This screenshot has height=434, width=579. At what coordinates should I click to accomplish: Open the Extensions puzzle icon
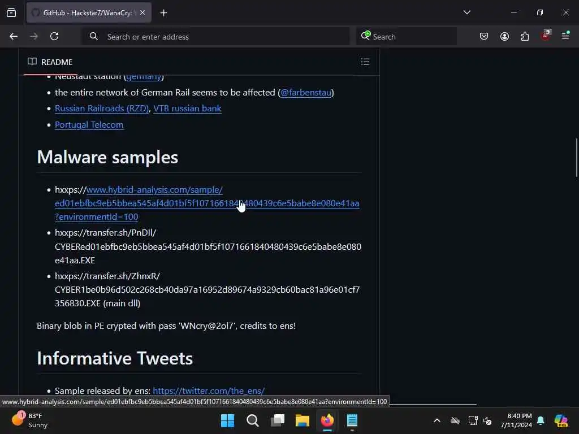pos(525,37)
